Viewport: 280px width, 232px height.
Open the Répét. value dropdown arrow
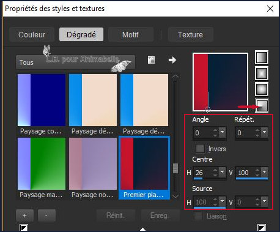click(264, 132)
